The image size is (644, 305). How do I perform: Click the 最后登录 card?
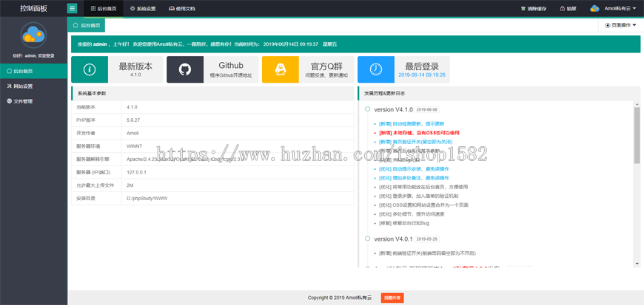pyautogui.click(x=403, y=69)
